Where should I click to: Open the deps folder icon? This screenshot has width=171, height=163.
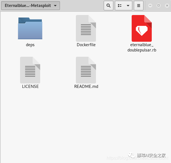(30, 28)
